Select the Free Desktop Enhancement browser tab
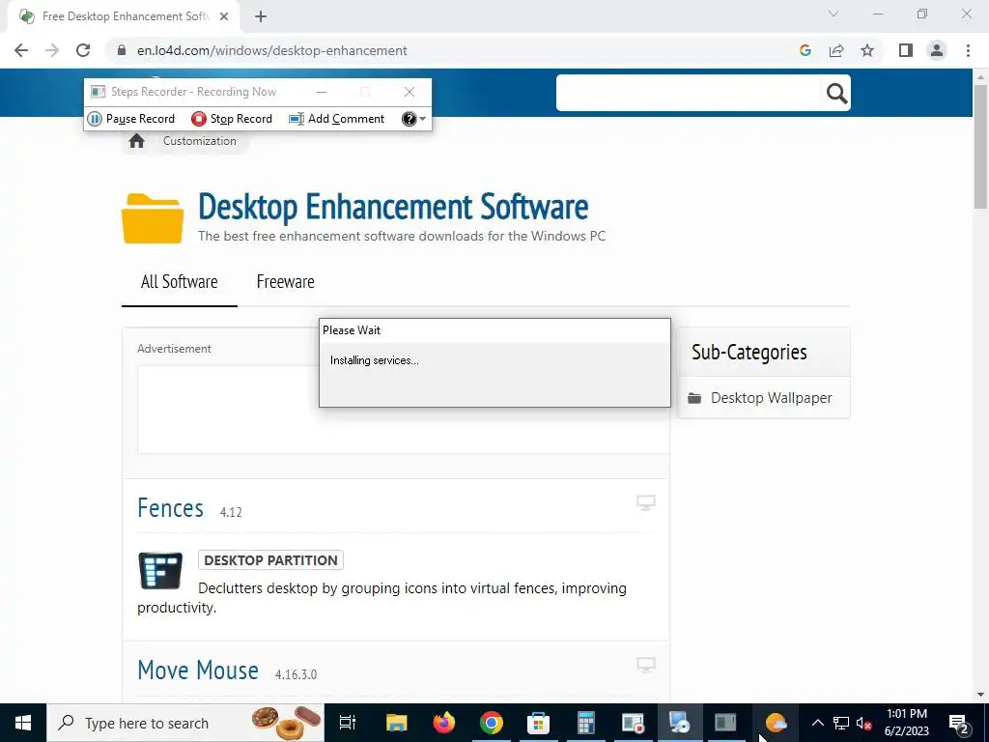The height and width of the screenshot is (742, 989). [x=124, y=17]
